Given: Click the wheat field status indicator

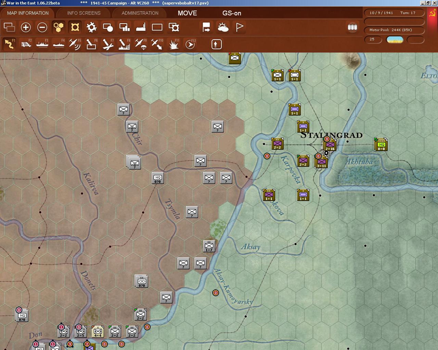Looking at the screenshot, I should click(395, 40).
